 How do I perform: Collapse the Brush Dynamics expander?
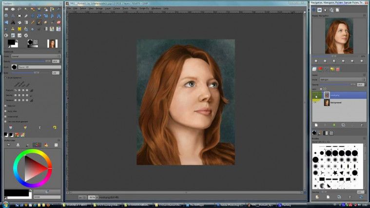(x=6, y=77)
